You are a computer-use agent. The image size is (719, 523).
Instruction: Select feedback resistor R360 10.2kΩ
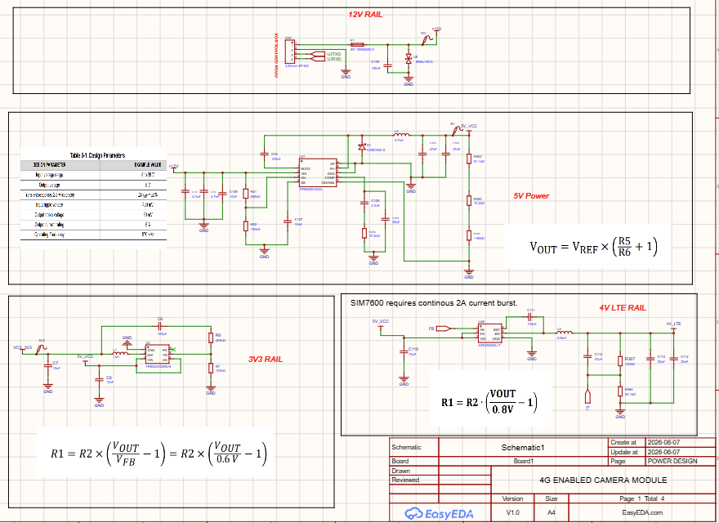coord(469,200)
